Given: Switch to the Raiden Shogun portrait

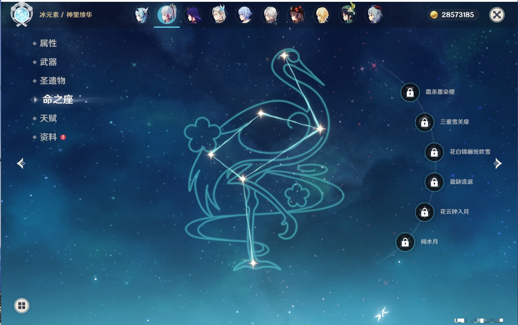Looking at the screenshot, I should point(193,15).
